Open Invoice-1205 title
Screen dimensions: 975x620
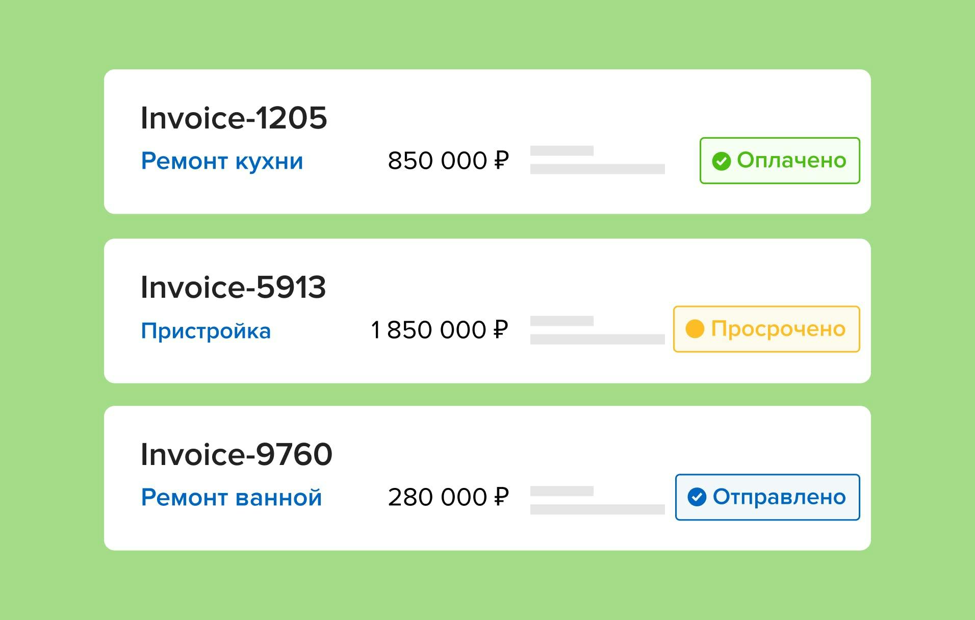tap(234, 118)
